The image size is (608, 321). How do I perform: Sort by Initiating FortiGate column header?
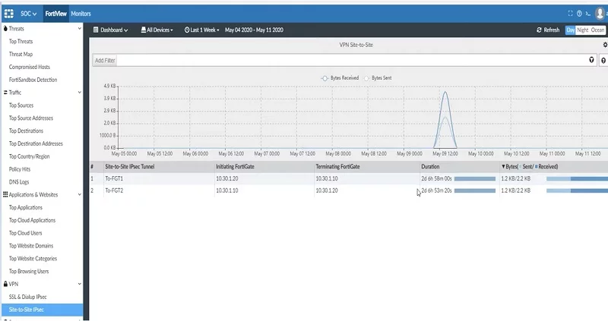pos(235,166)
